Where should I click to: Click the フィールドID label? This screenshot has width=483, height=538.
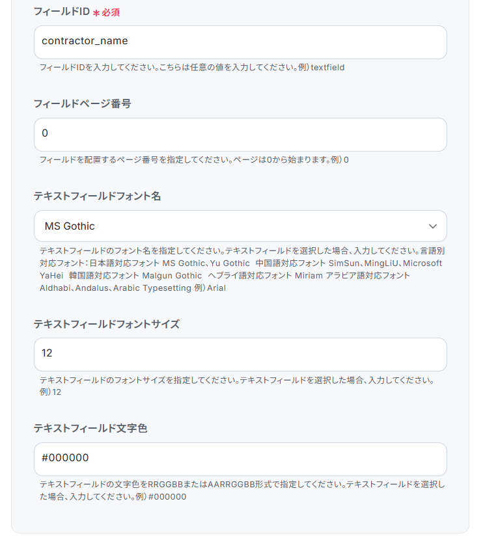point(61,12)
